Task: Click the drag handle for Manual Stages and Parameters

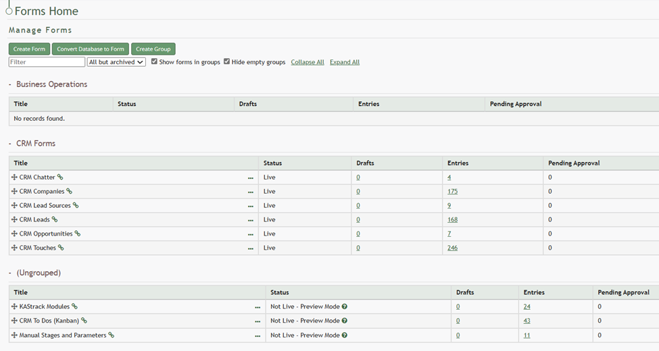Action: click(14, 335)
